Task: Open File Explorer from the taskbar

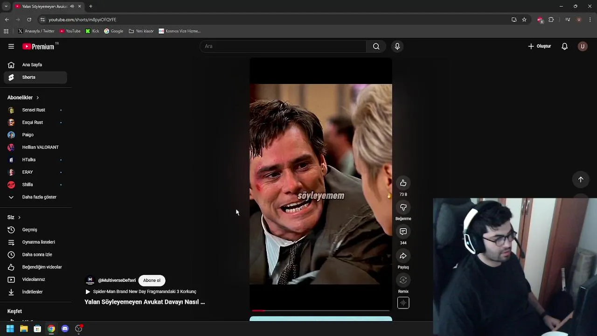Action: 24,329
